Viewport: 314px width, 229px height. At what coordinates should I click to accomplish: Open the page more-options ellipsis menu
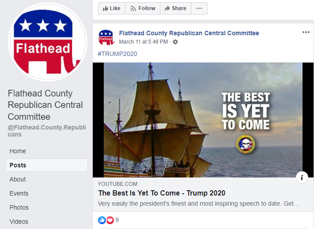(x=199, y=8)
